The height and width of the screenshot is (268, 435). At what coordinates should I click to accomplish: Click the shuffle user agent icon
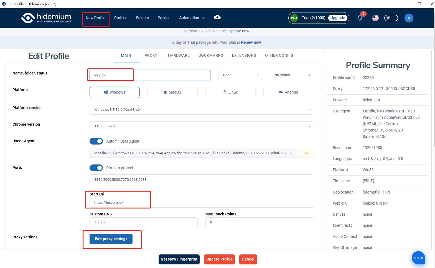click(x=306, y=153)
